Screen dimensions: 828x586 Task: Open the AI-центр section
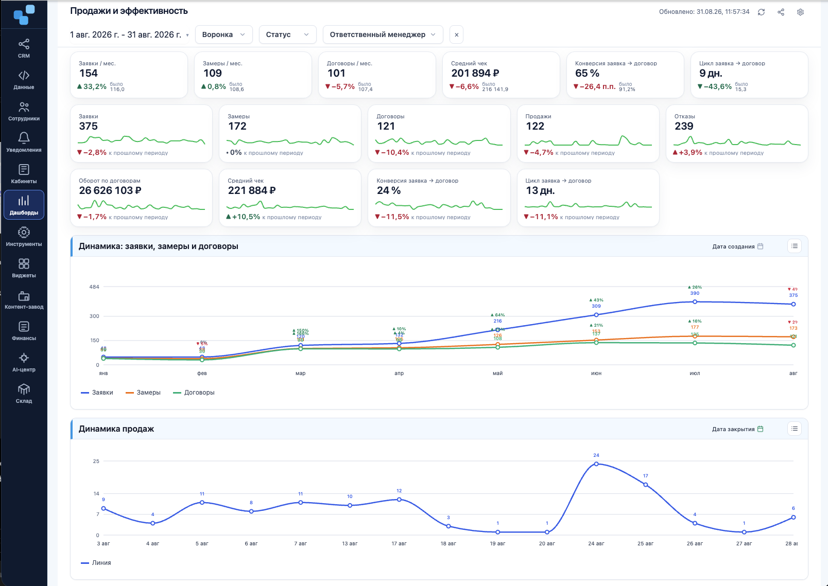point(24,362)
